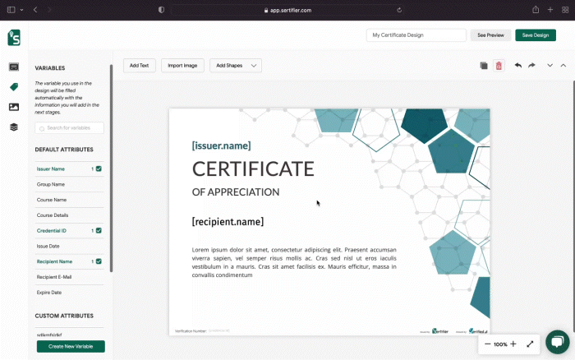Open the images panel icon in sidebar
The height and width of the screenshot is (360, 575).
(14, 107)
